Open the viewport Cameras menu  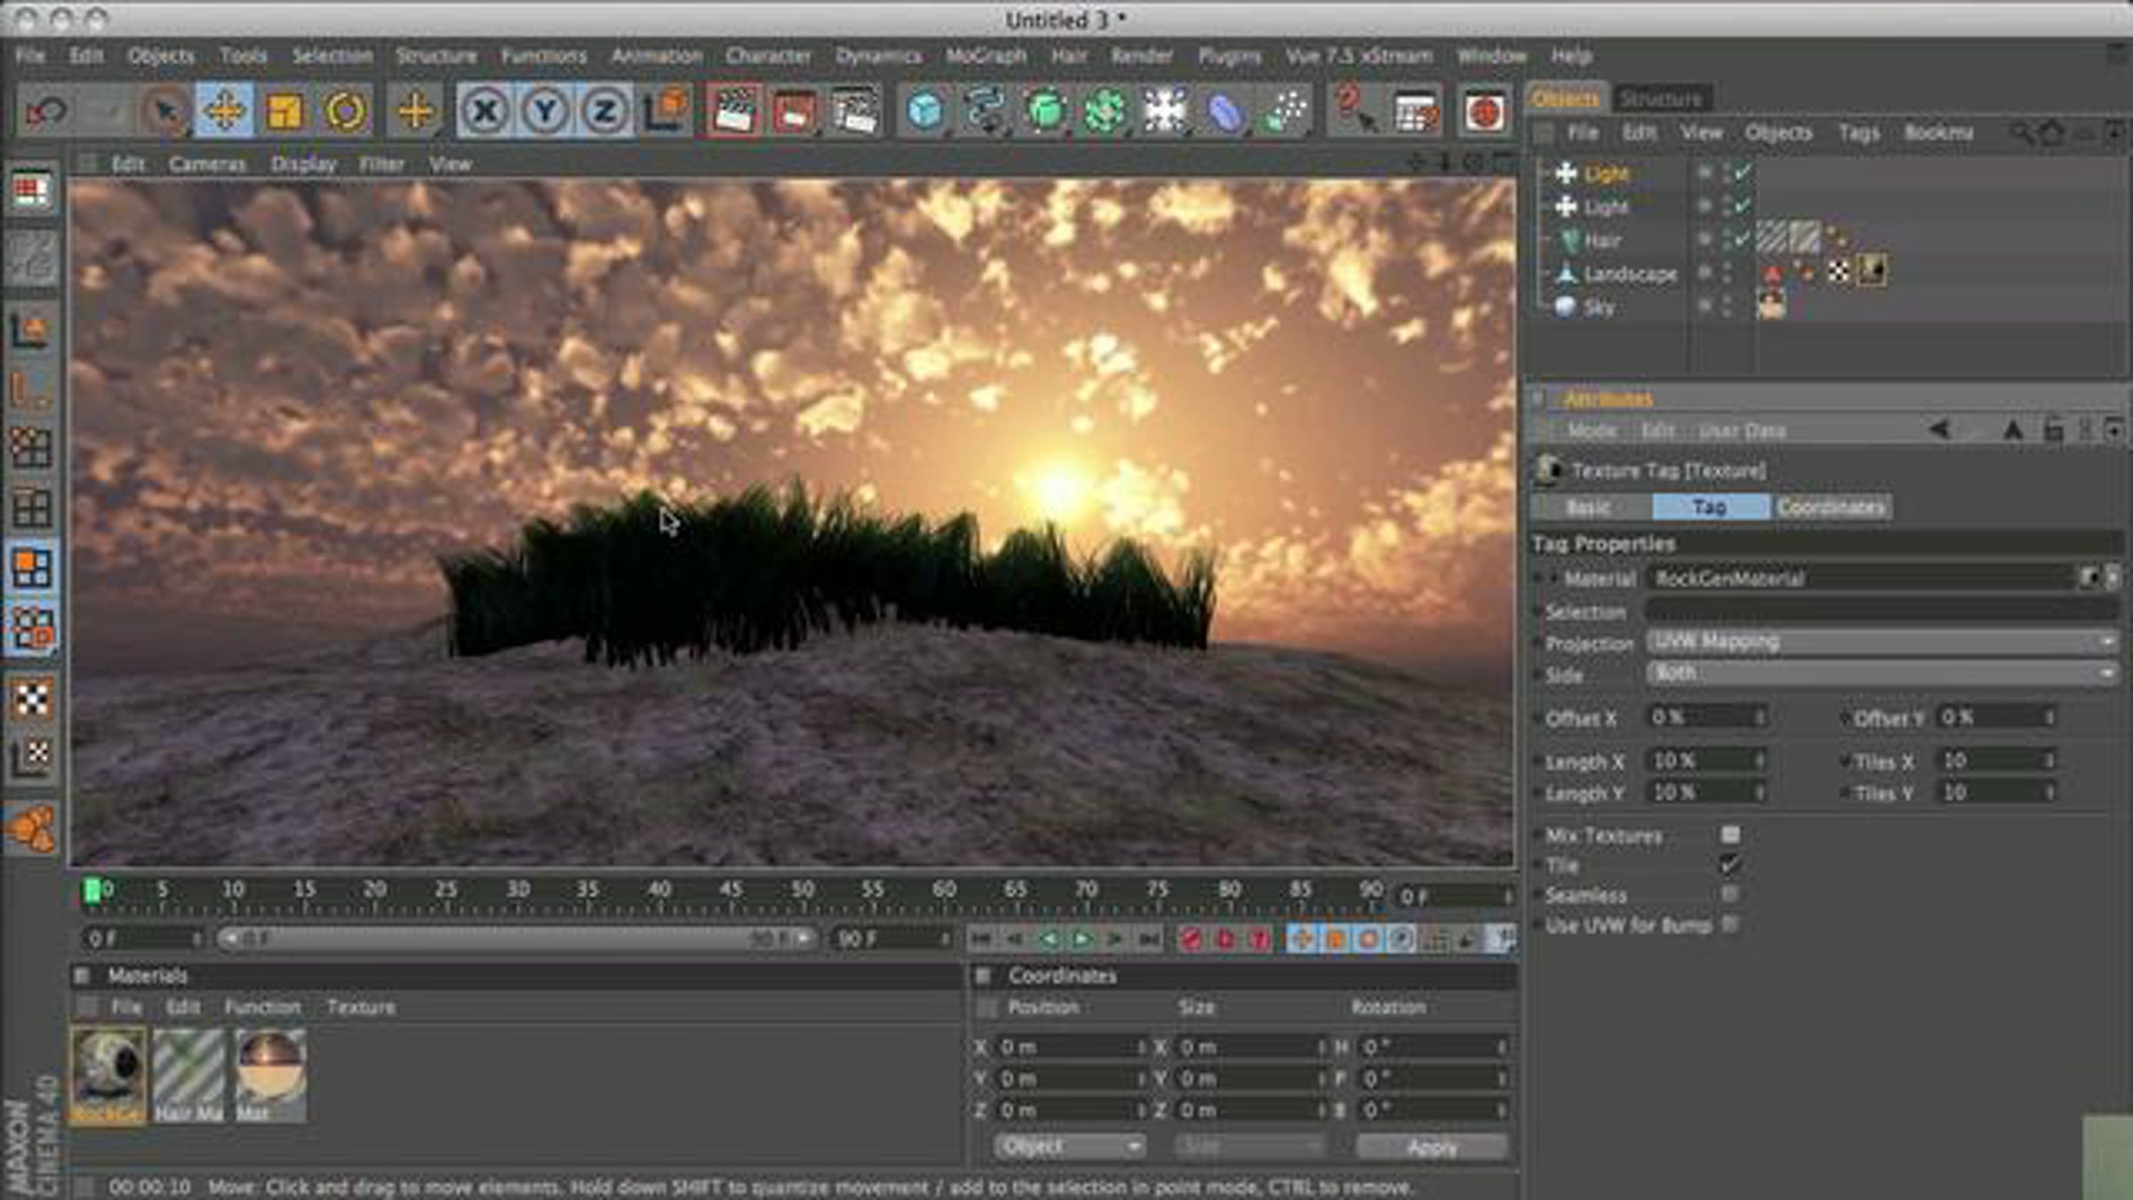(x=207, y=164)
